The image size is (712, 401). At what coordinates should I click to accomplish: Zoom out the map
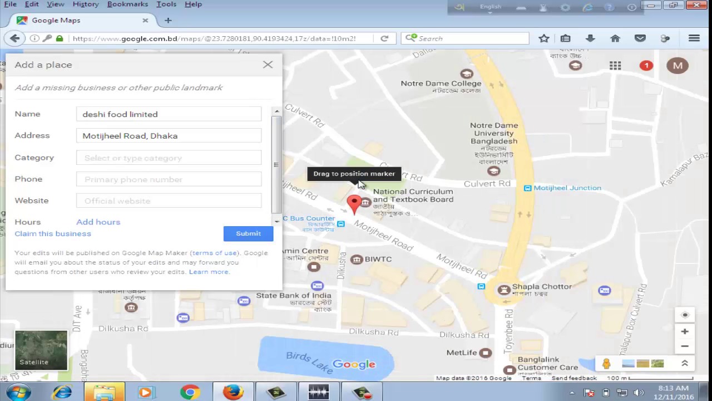click(685, 346)
